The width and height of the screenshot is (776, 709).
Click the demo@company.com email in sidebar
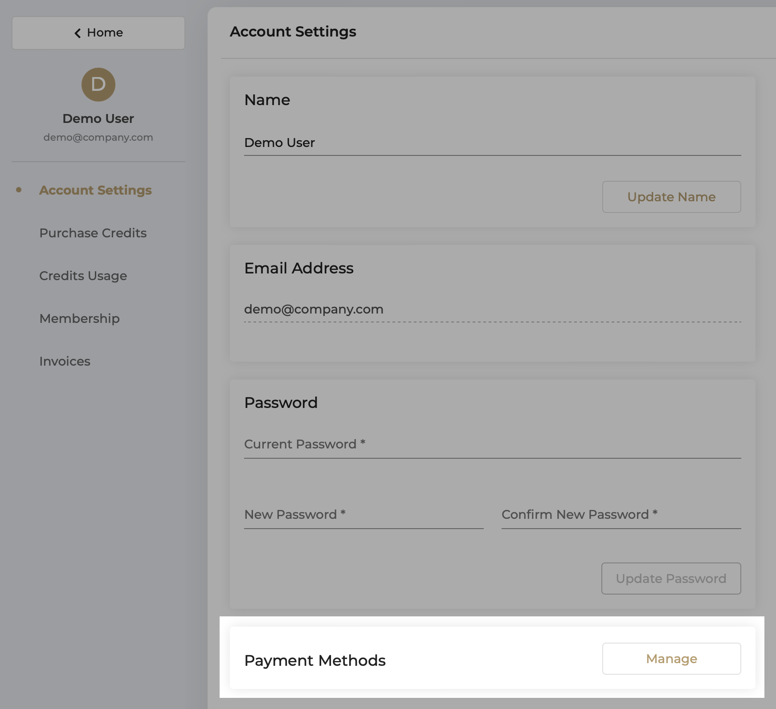tap(98, 137)
